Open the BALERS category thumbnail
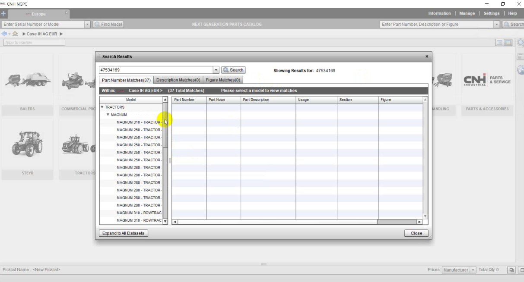The height and width of the screenshot is (282, 524). tap(27, 85)
